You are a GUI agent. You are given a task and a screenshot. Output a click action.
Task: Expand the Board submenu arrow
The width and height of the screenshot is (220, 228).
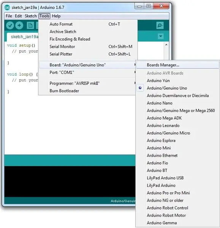click(135, 65)
